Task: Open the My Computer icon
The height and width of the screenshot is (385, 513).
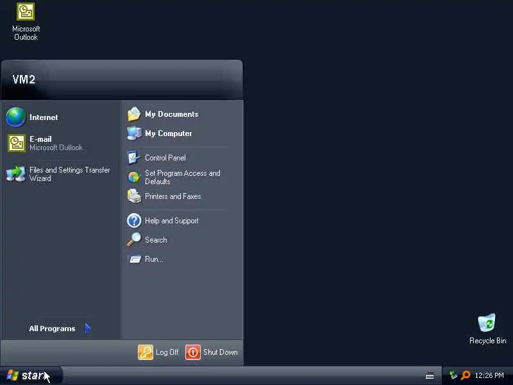Action: [x=134, y=133]
